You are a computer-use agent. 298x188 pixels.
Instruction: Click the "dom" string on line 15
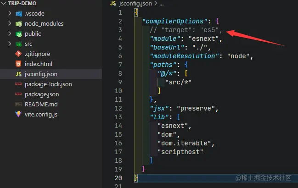click(167, 134)
